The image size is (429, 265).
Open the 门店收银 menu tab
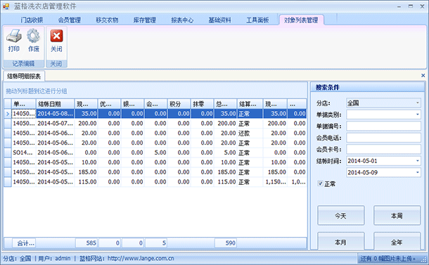32,20
